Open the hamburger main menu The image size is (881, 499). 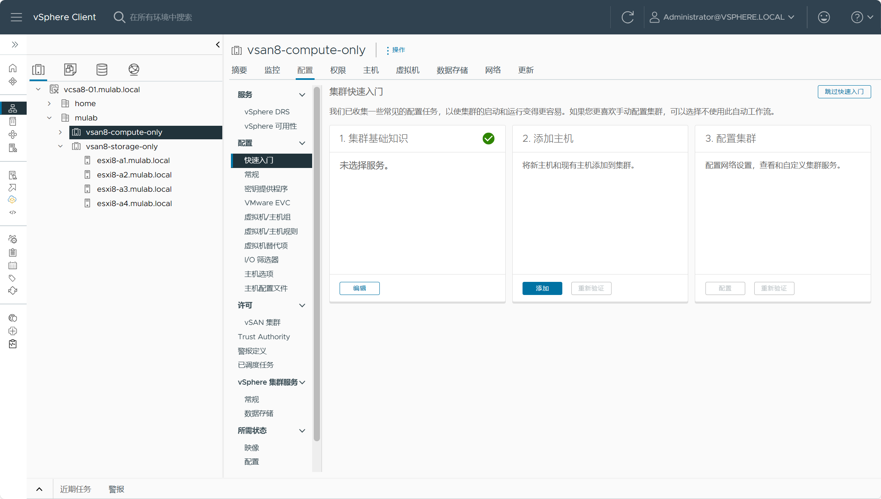click(16, 17)
